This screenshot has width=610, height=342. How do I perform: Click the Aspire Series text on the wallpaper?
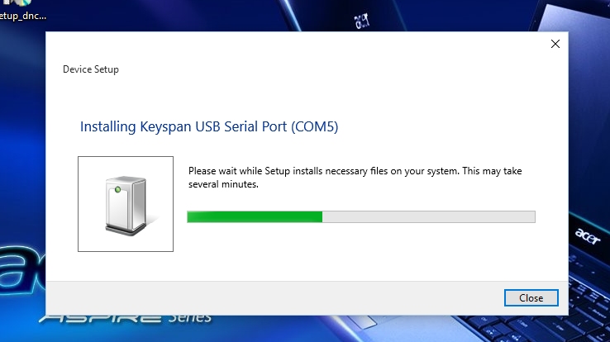[124, 319]
